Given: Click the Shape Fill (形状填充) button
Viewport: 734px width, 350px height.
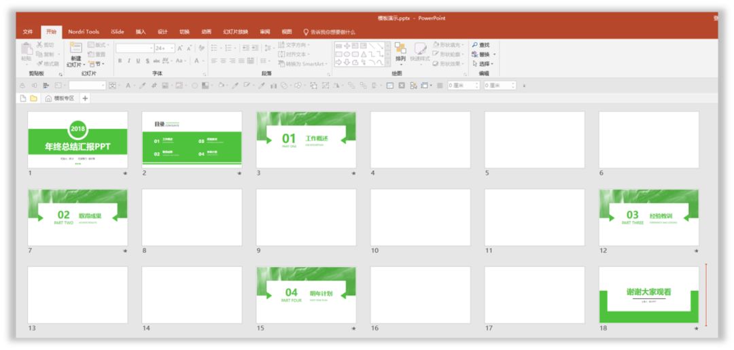Looking at the screenshot, I should tap(449, 45).
